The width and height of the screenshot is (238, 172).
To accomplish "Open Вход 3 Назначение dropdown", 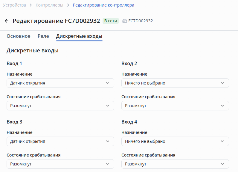I will click(60, 141).
